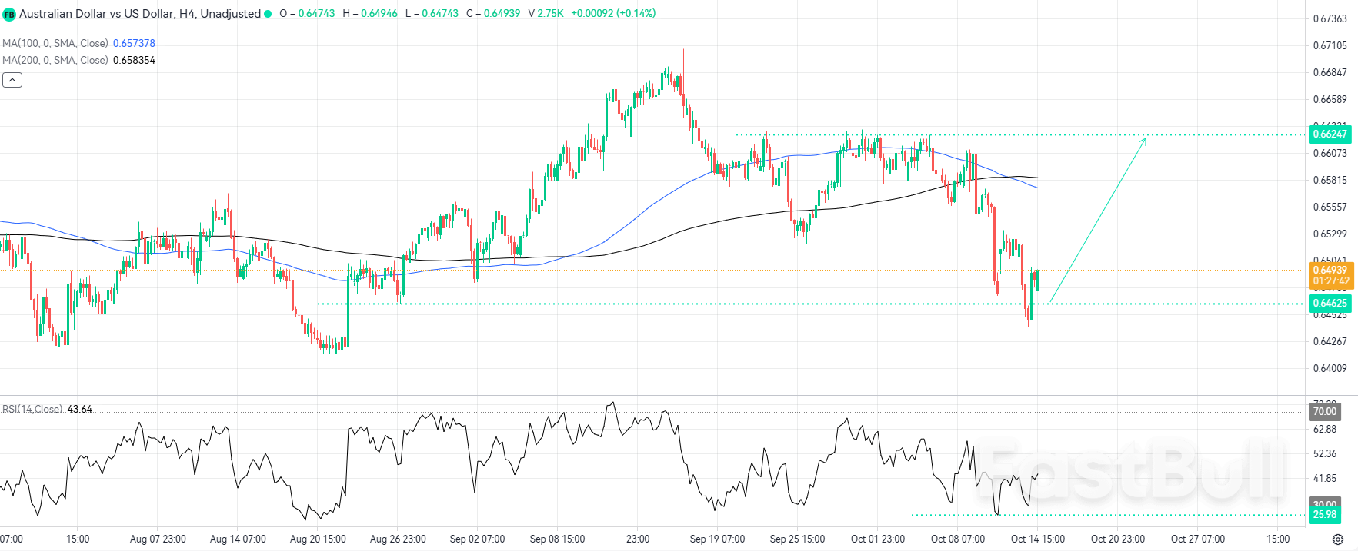Viewport: 1358px width, 551px height.
Task: Click the gray 70.00 RSI overbought tag
Action: [x=1324, y=412]
